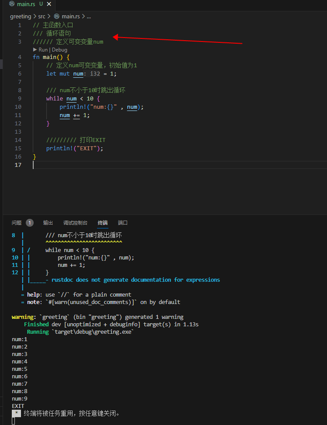Click the comment '/// num不小于10时跳出循环' in editor
The image size is (327, 425).
point(86,90)
